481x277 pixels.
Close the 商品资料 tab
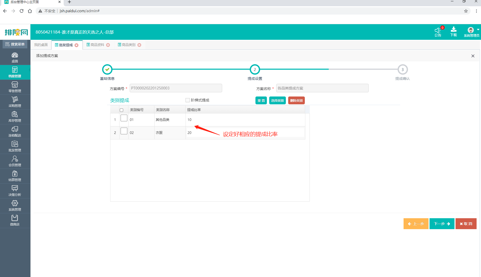pyautogui.click(x=108, y=45)
